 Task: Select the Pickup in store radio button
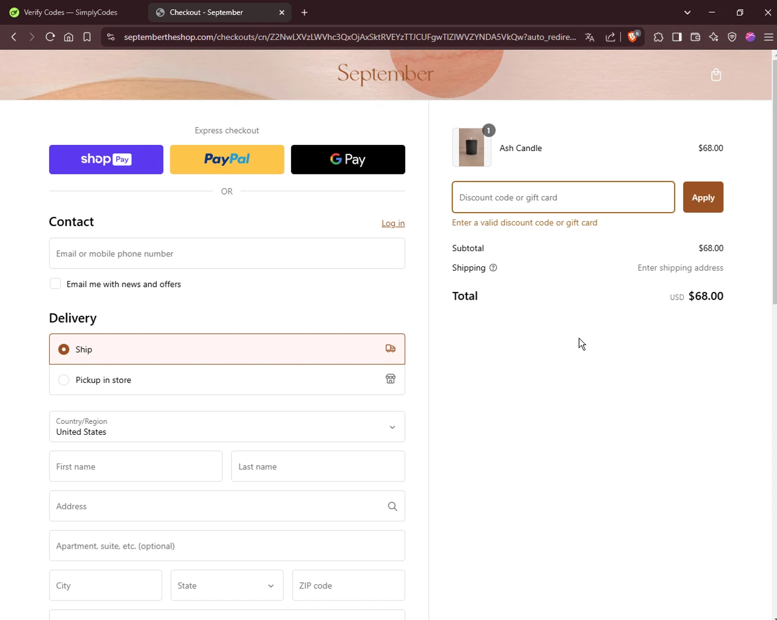(64, 380)
